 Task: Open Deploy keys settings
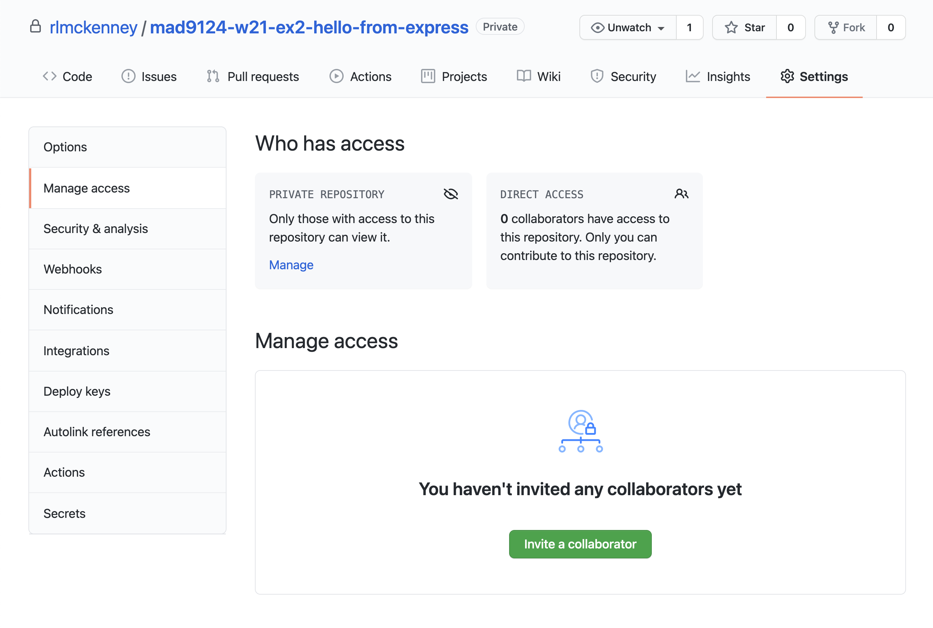pyautogui.click(x=127, y=391)
